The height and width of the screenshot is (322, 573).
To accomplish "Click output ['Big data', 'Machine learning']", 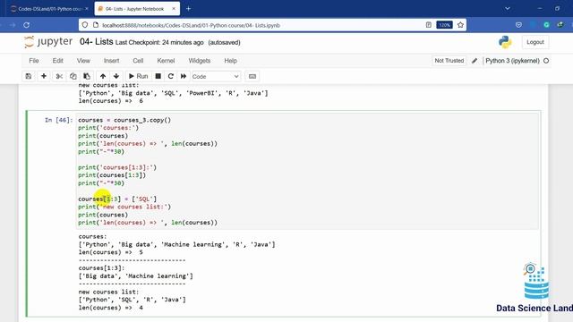I will [x=135, y=275].
